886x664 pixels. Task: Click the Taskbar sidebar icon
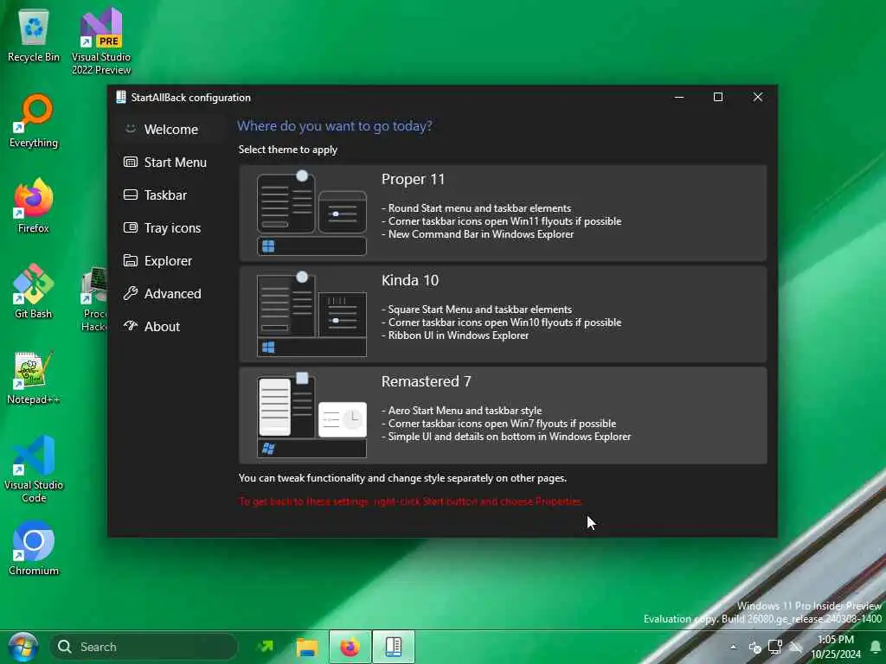point(131,195)
